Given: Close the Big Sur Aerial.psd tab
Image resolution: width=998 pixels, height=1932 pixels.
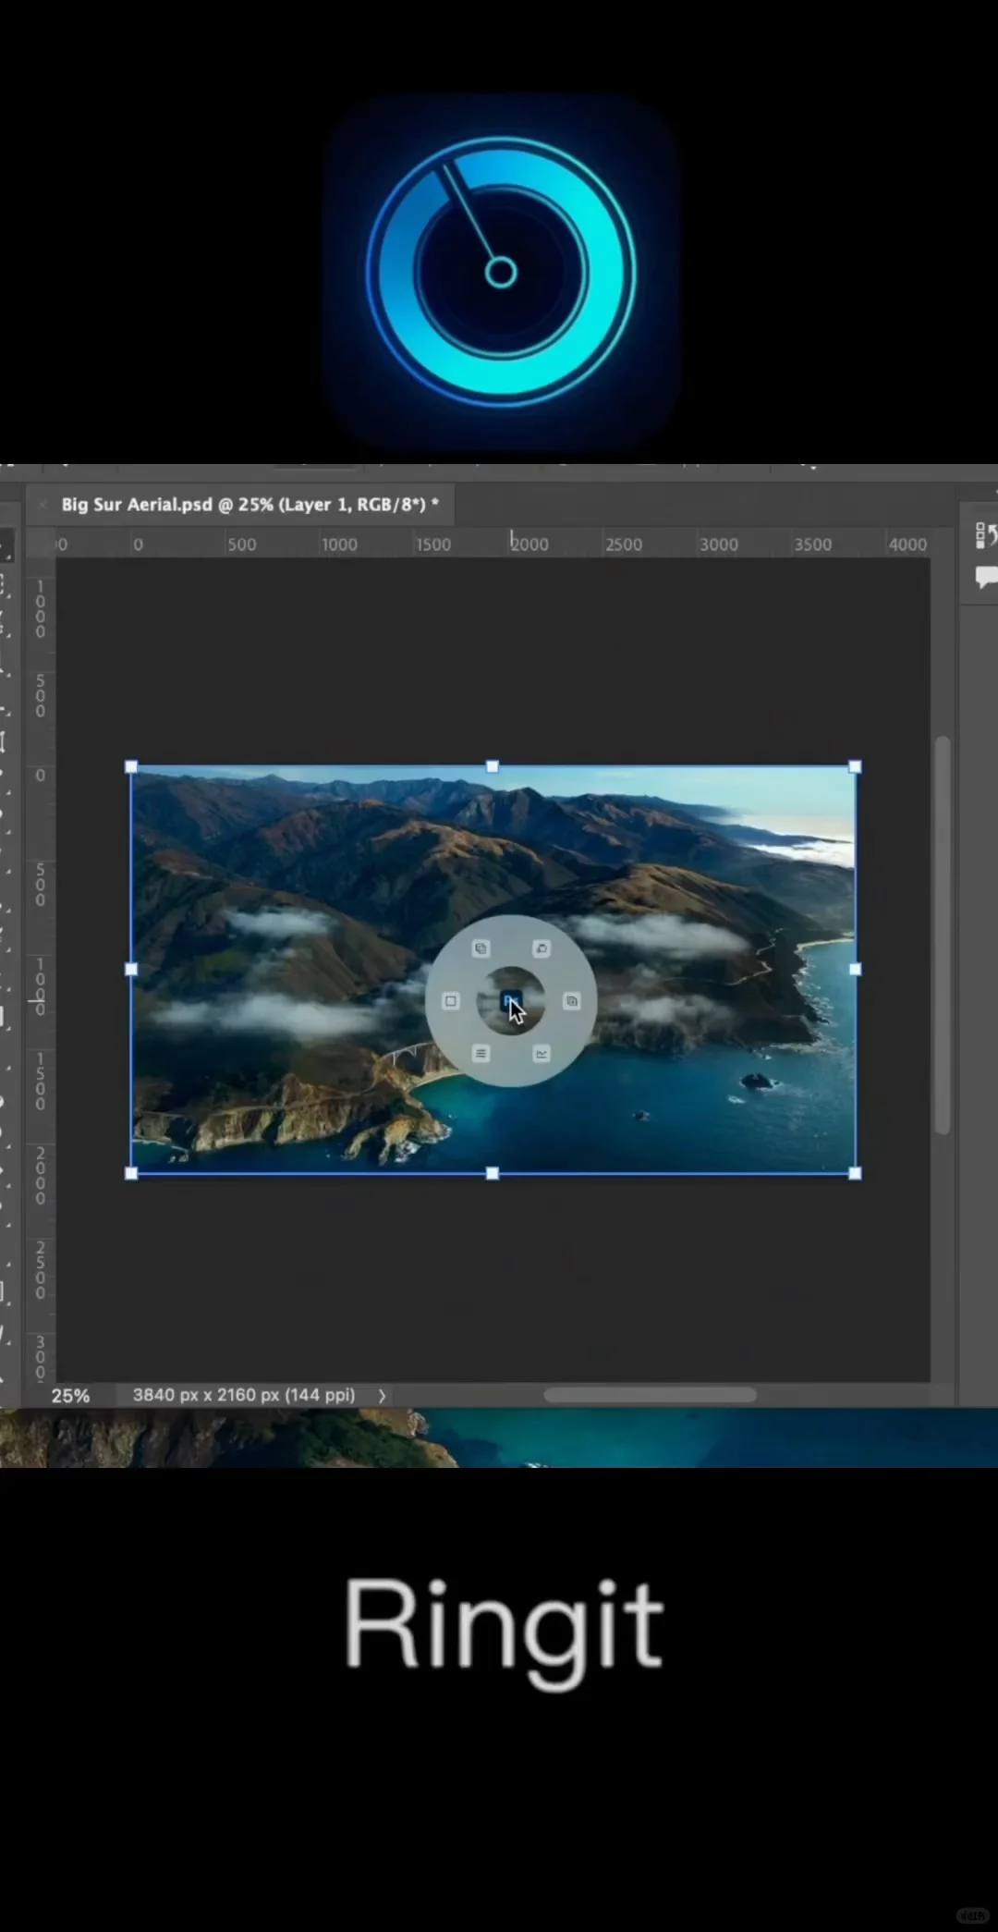Looking at the screenshot, I should 42,505.
